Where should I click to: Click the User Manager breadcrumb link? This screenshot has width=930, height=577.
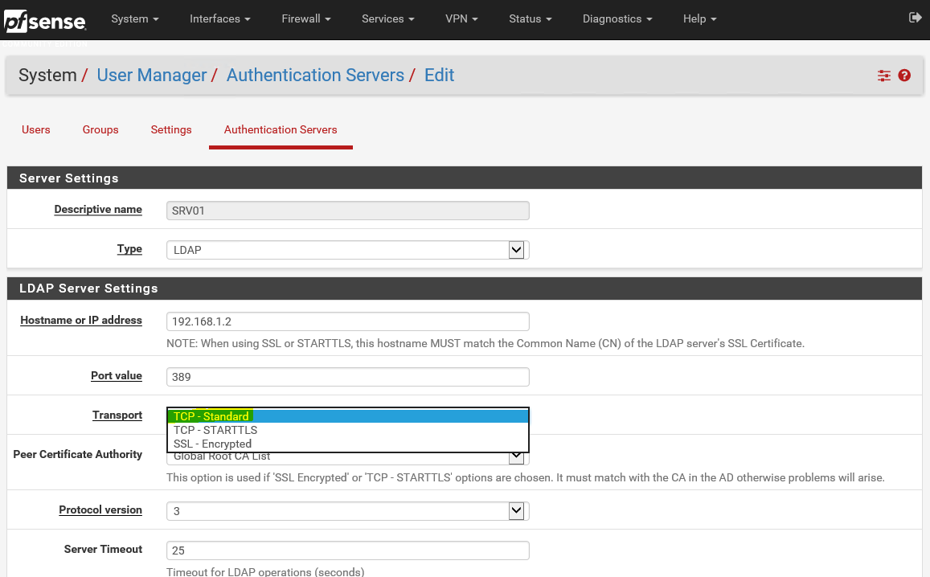pos(152,76)
